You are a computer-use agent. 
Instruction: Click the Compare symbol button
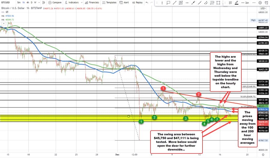coord(55,2)
